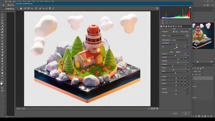Screen dimensions: 215x121
Task: Select the Photoshop Crop tool
Action: (x=2, y=23)
